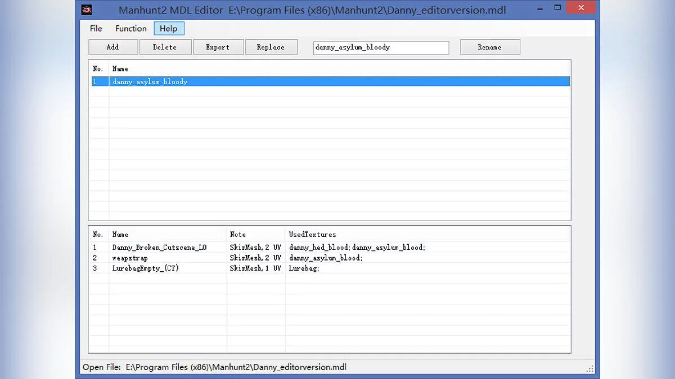Select the LurebagEmpty_(CT) mesh row
This screenshot has height=379, width=675.
tap(330, 268)
